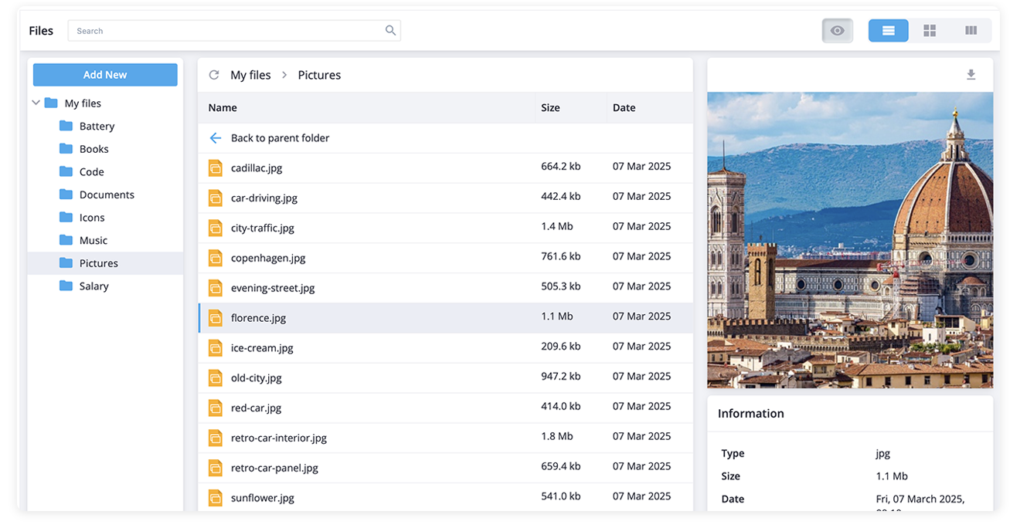Click the Music folder icon in sidebar
1020x528 pixels.
point(65,240)
